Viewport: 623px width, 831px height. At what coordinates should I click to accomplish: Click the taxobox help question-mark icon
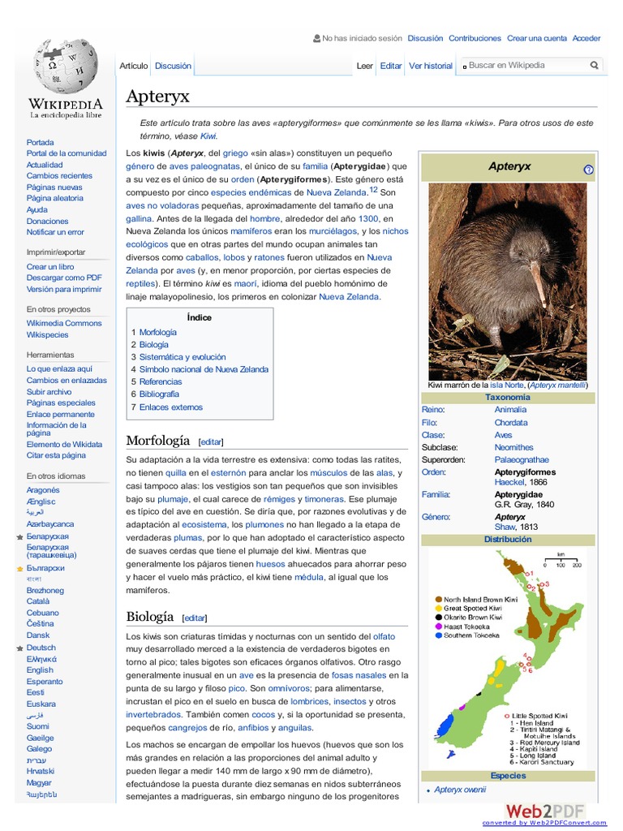(x=589, y=170)
